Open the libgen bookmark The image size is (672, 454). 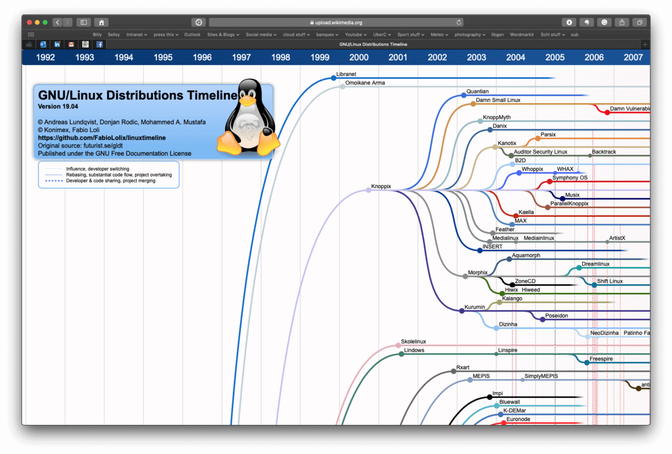[497, 35]
